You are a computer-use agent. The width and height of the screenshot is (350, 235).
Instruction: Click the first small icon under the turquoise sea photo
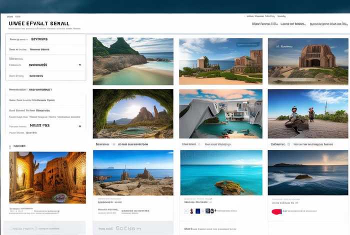186,211
